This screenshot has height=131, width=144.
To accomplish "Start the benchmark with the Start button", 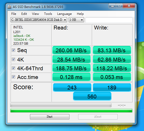I will pyautogui.click(x=50, y=117).
